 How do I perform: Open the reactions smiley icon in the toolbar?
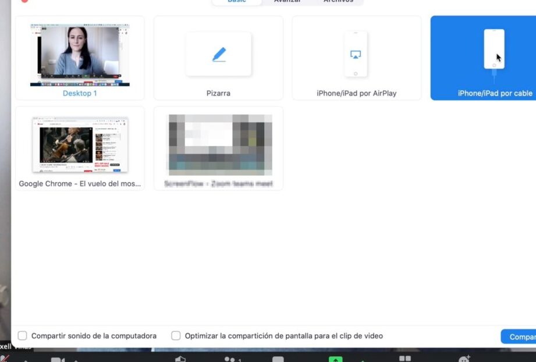(x=464, y=360)
